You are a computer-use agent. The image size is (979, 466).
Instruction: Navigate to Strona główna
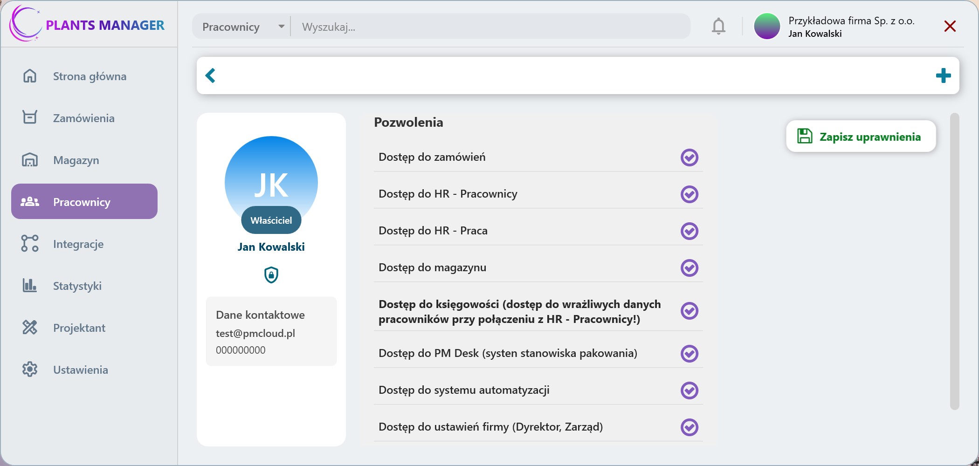pyautogui.click(x=89, y=76)
